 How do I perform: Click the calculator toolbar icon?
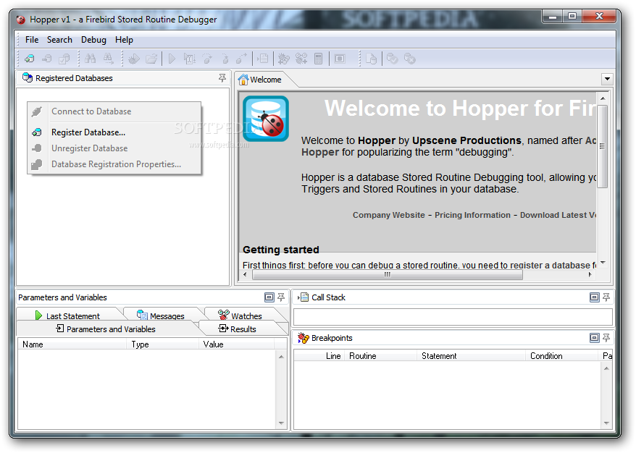coord(319,59)
